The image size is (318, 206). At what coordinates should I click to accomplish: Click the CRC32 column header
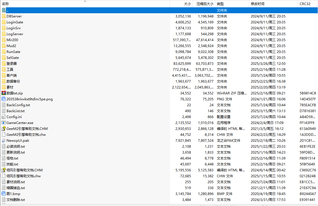pyautogui.click(x=305, y=4)
